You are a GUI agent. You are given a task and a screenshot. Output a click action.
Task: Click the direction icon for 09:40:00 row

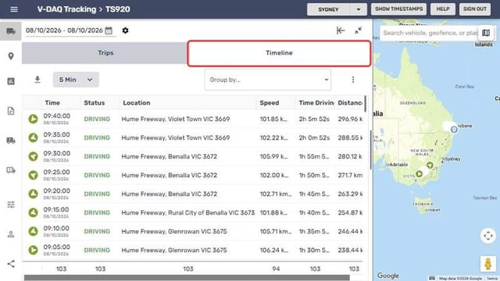pos(33,119)
